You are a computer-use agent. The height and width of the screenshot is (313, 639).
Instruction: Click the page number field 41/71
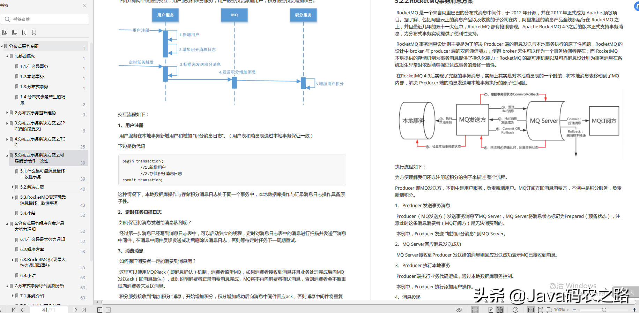(x=49, y=310)
